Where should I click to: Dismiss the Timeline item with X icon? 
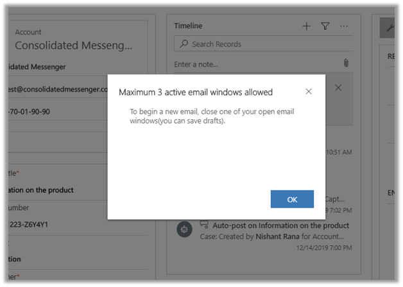pyautogui.click(x=339, y=87)
